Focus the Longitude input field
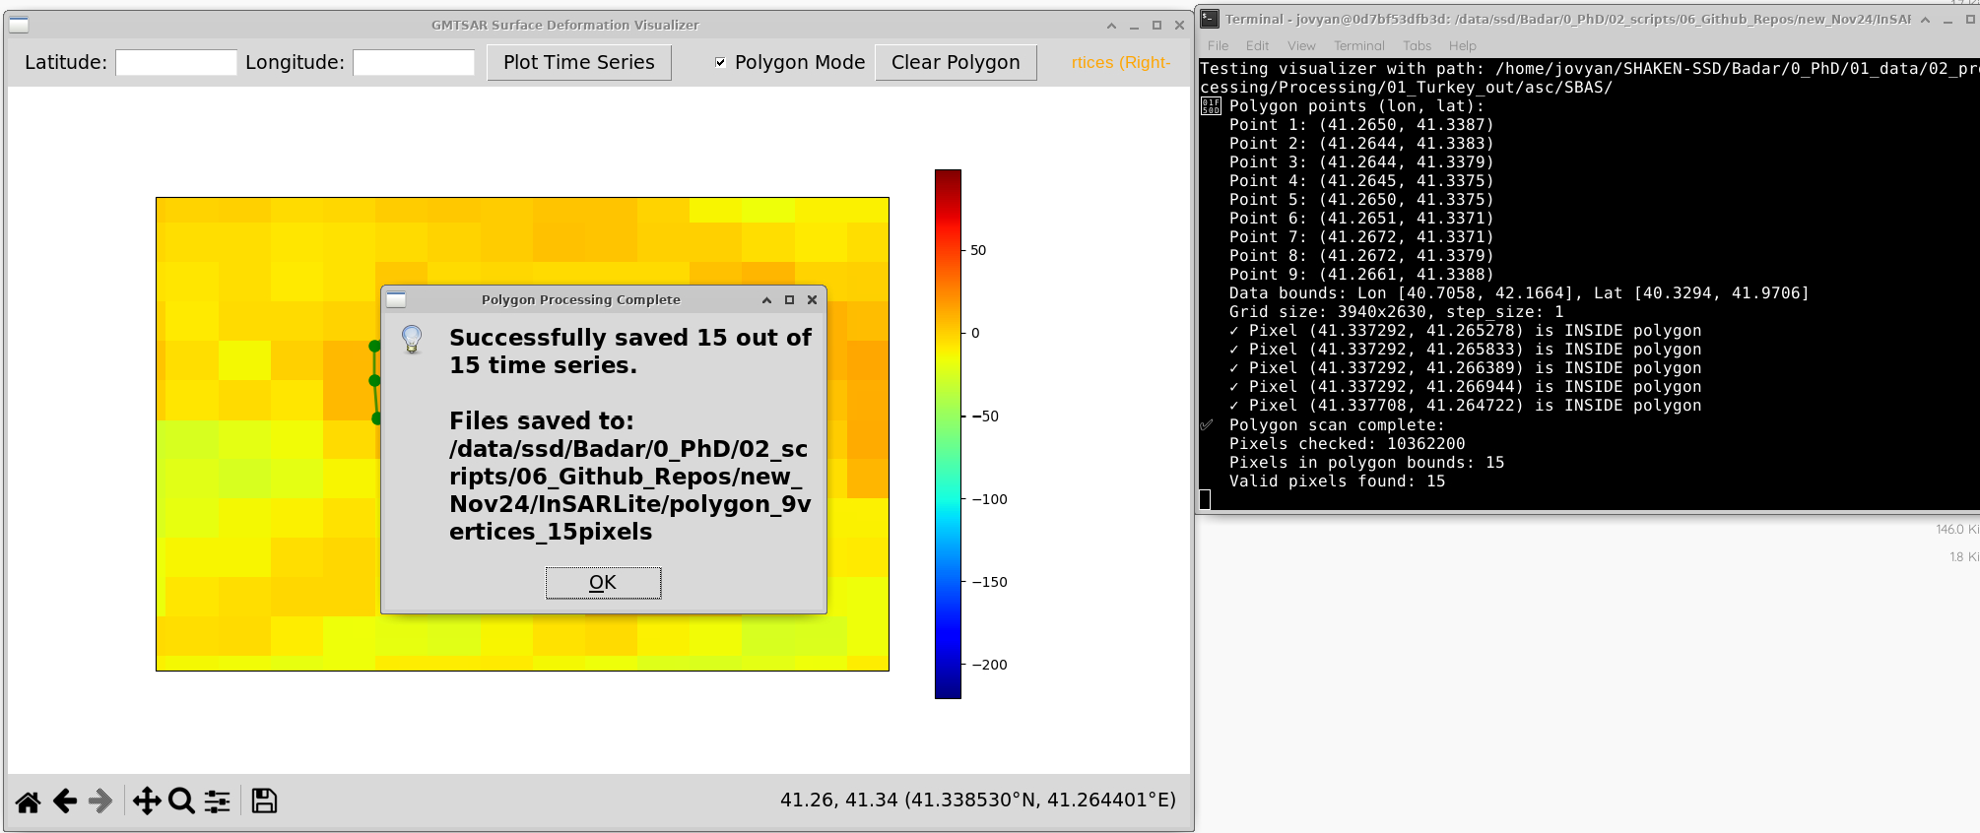Viewport: 1980px width, 833px height. [x=414, y=62]
